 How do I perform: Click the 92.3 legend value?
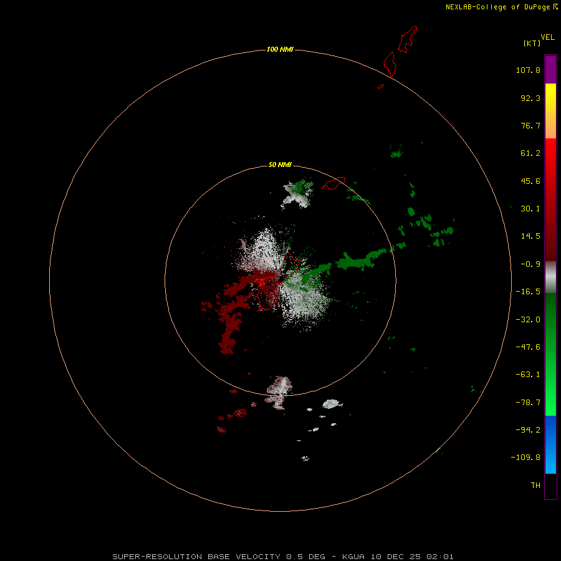coord(530,98)
